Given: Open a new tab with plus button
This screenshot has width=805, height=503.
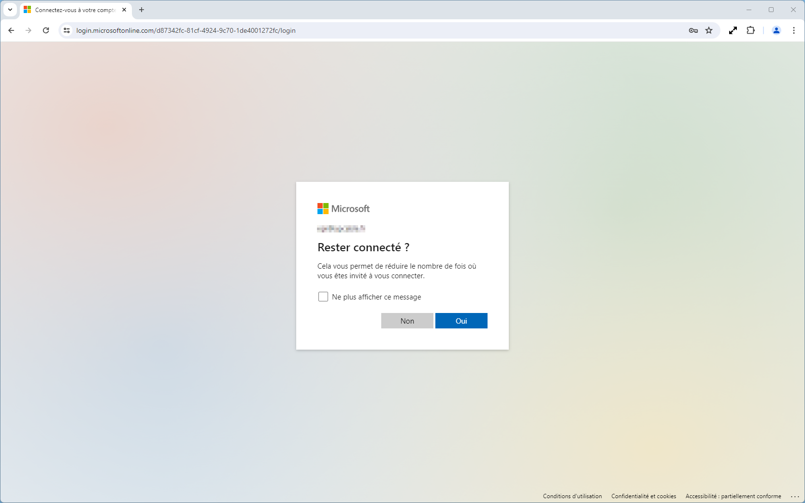Looking at the screenshot, I should coord(142,10).
